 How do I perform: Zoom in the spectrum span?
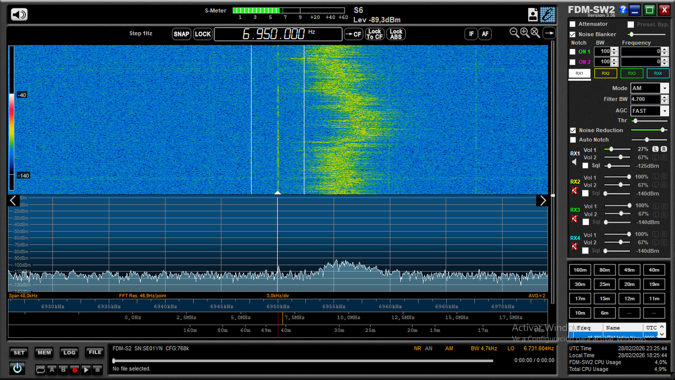tap(525, 33)
